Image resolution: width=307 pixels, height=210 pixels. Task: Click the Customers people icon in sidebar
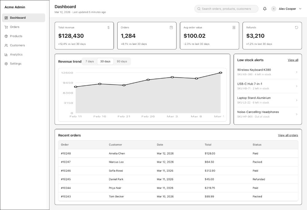click(x=6, y=45)
